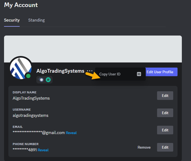Click the AlgoTradingSystems name in profile header
The height and width of the screenshot is (161, 191).
click(60, 71)
